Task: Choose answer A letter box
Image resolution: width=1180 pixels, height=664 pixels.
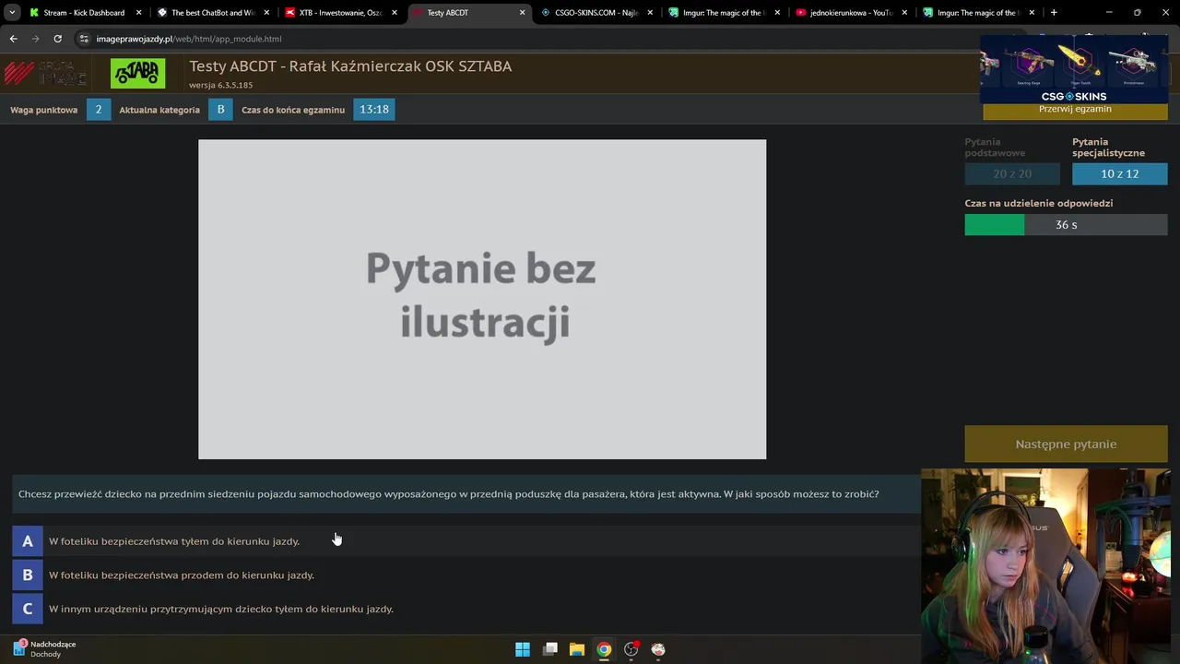Action: click(28, 541)
